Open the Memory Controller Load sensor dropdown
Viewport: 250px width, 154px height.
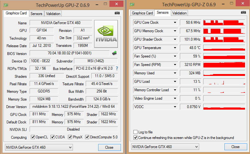click(x=175, y=90)
